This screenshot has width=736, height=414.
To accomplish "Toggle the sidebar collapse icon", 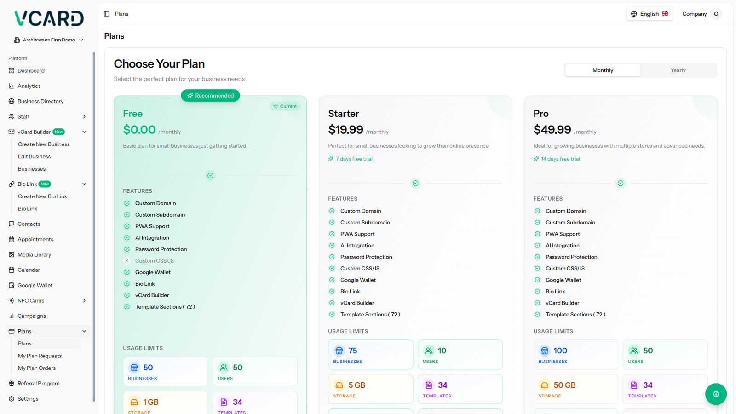I will 107,14.
